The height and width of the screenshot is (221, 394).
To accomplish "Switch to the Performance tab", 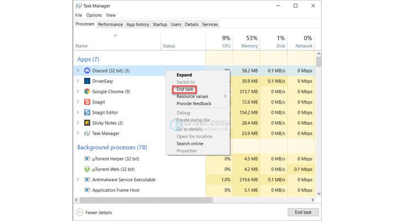I will click(x=110, y=24).
